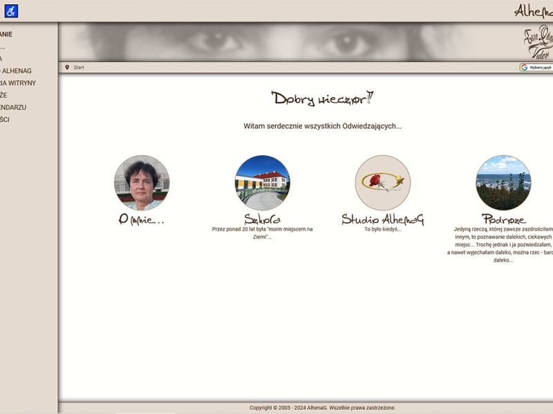Click the Esse Quam Videri calligraphy logo
This screenshot has height=414, width=553.
(x=538, y=43)
